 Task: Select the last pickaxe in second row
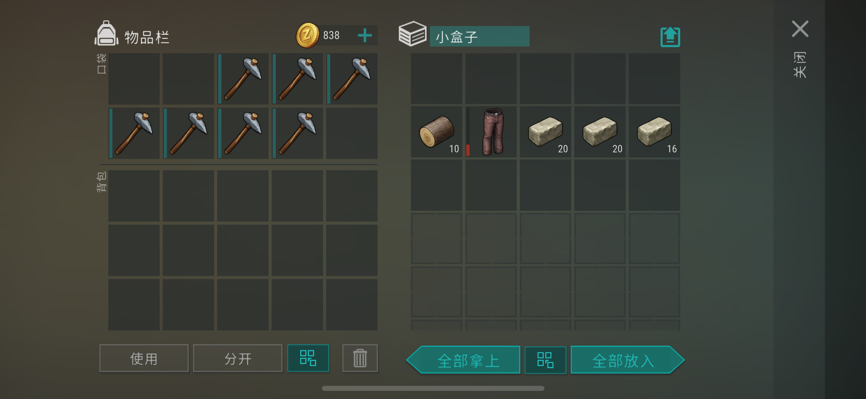(297, 133)
